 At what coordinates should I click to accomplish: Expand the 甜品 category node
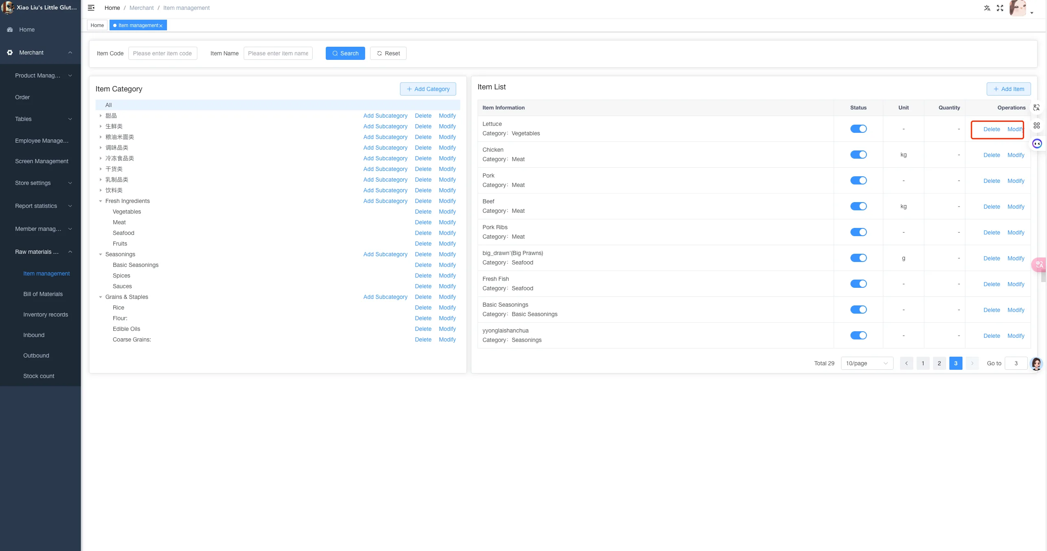pyautogui.click(x=101, y=116)
